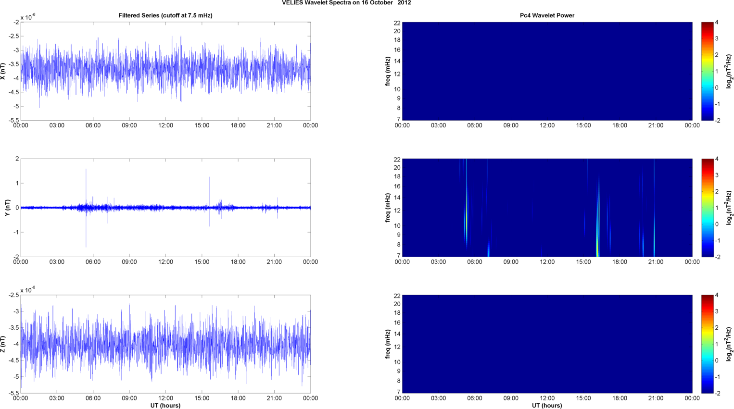
Task: Click the '-2' value below the X colorbar
Action: [718, 121]
